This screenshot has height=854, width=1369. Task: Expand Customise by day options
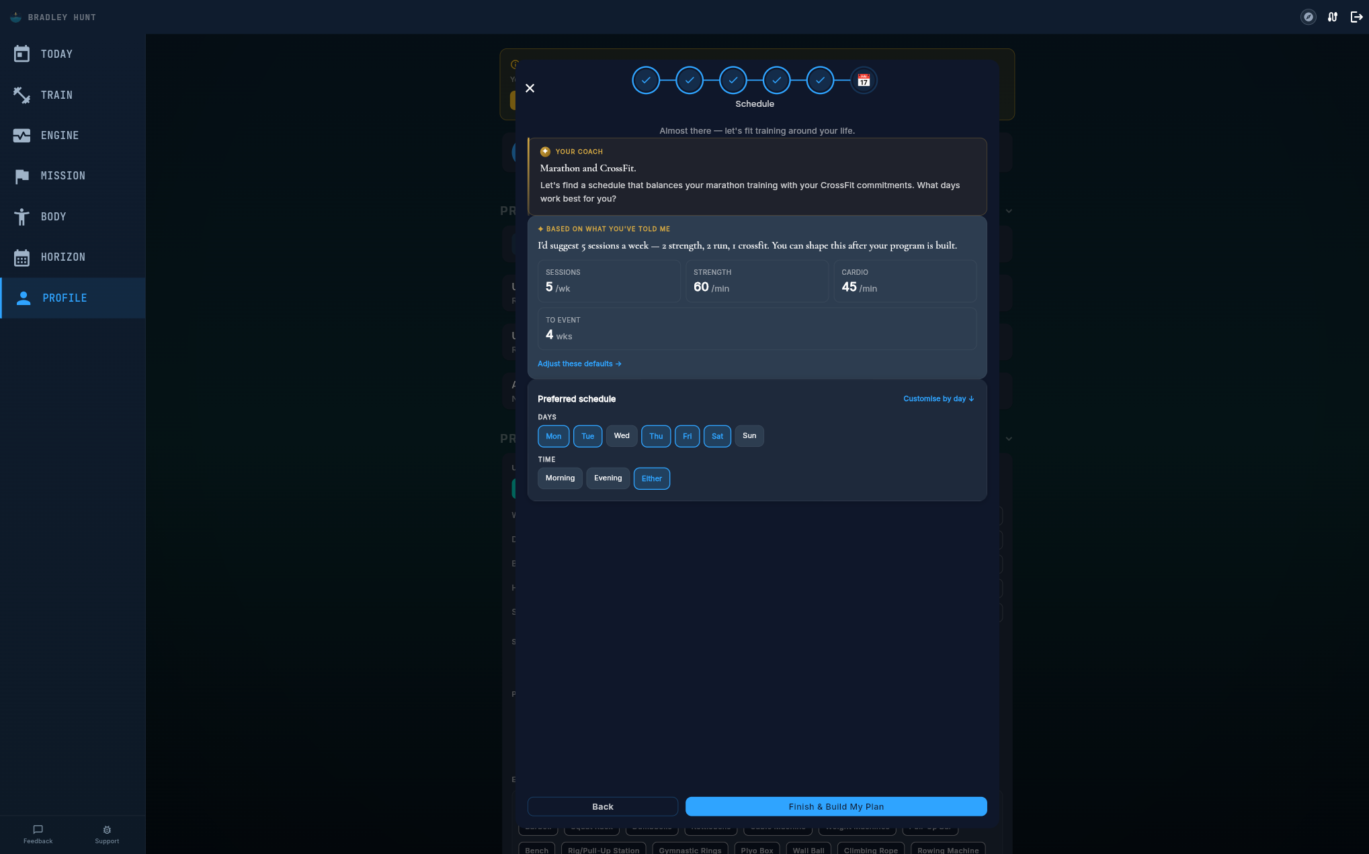pyautogui.click(x=938, y=398)
